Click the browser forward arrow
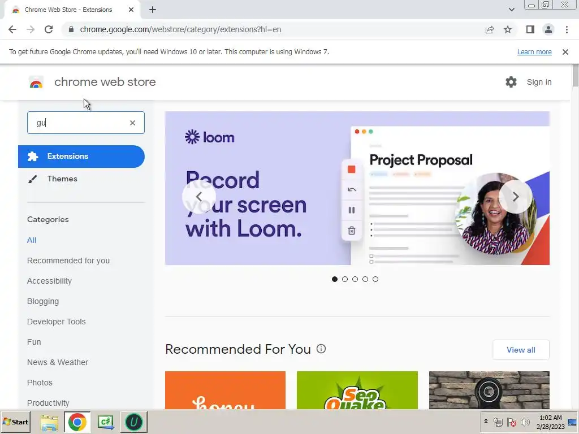Screen dimensions: 579x434 pyautogui.click(x=31, y=29)
